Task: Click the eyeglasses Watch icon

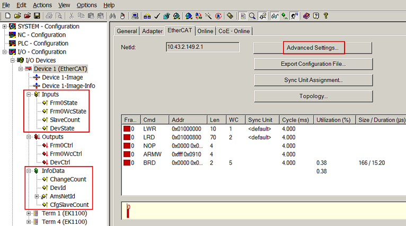Action: pos(275,16)
